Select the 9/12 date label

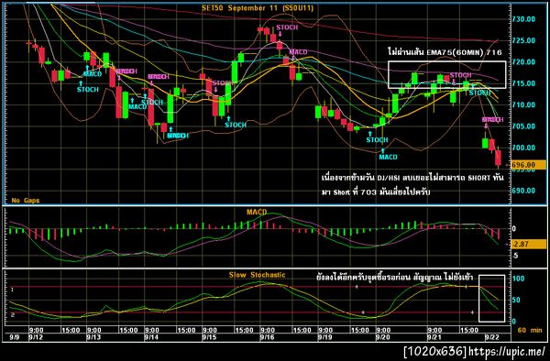coord(36,337)
